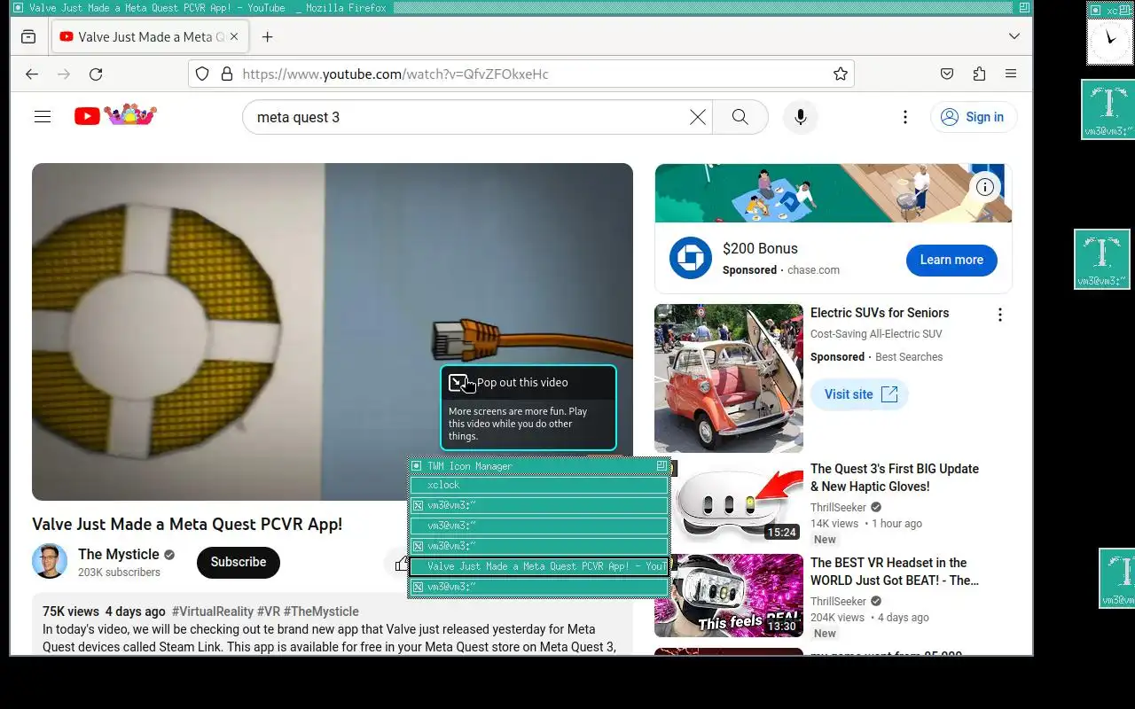Start voice search with the microphone
This screenshot has height=709, width=1135.
click(801, 117)
